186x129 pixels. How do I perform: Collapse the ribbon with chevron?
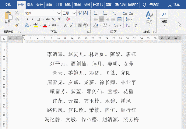click(183, 33)
